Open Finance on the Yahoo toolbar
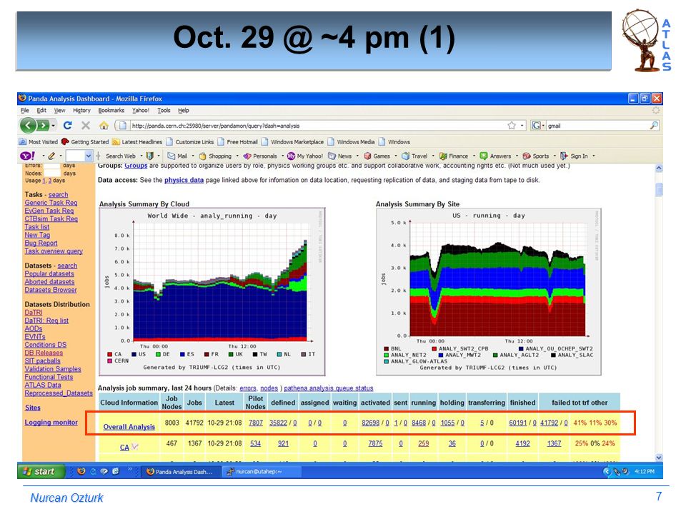686x514 pixels. tap(454, 156)
